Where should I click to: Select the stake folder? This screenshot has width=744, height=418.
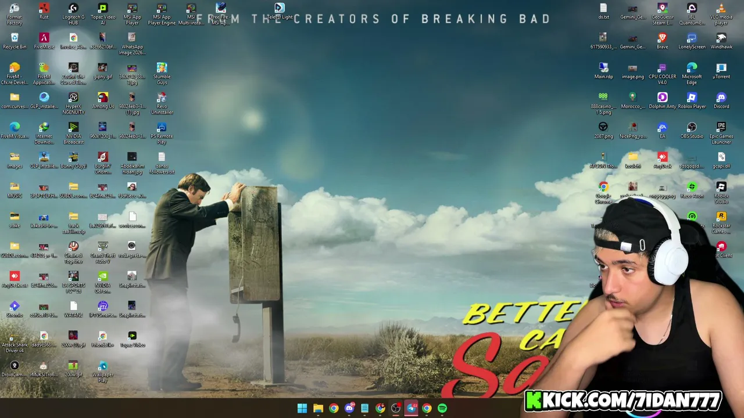point(15,220)
